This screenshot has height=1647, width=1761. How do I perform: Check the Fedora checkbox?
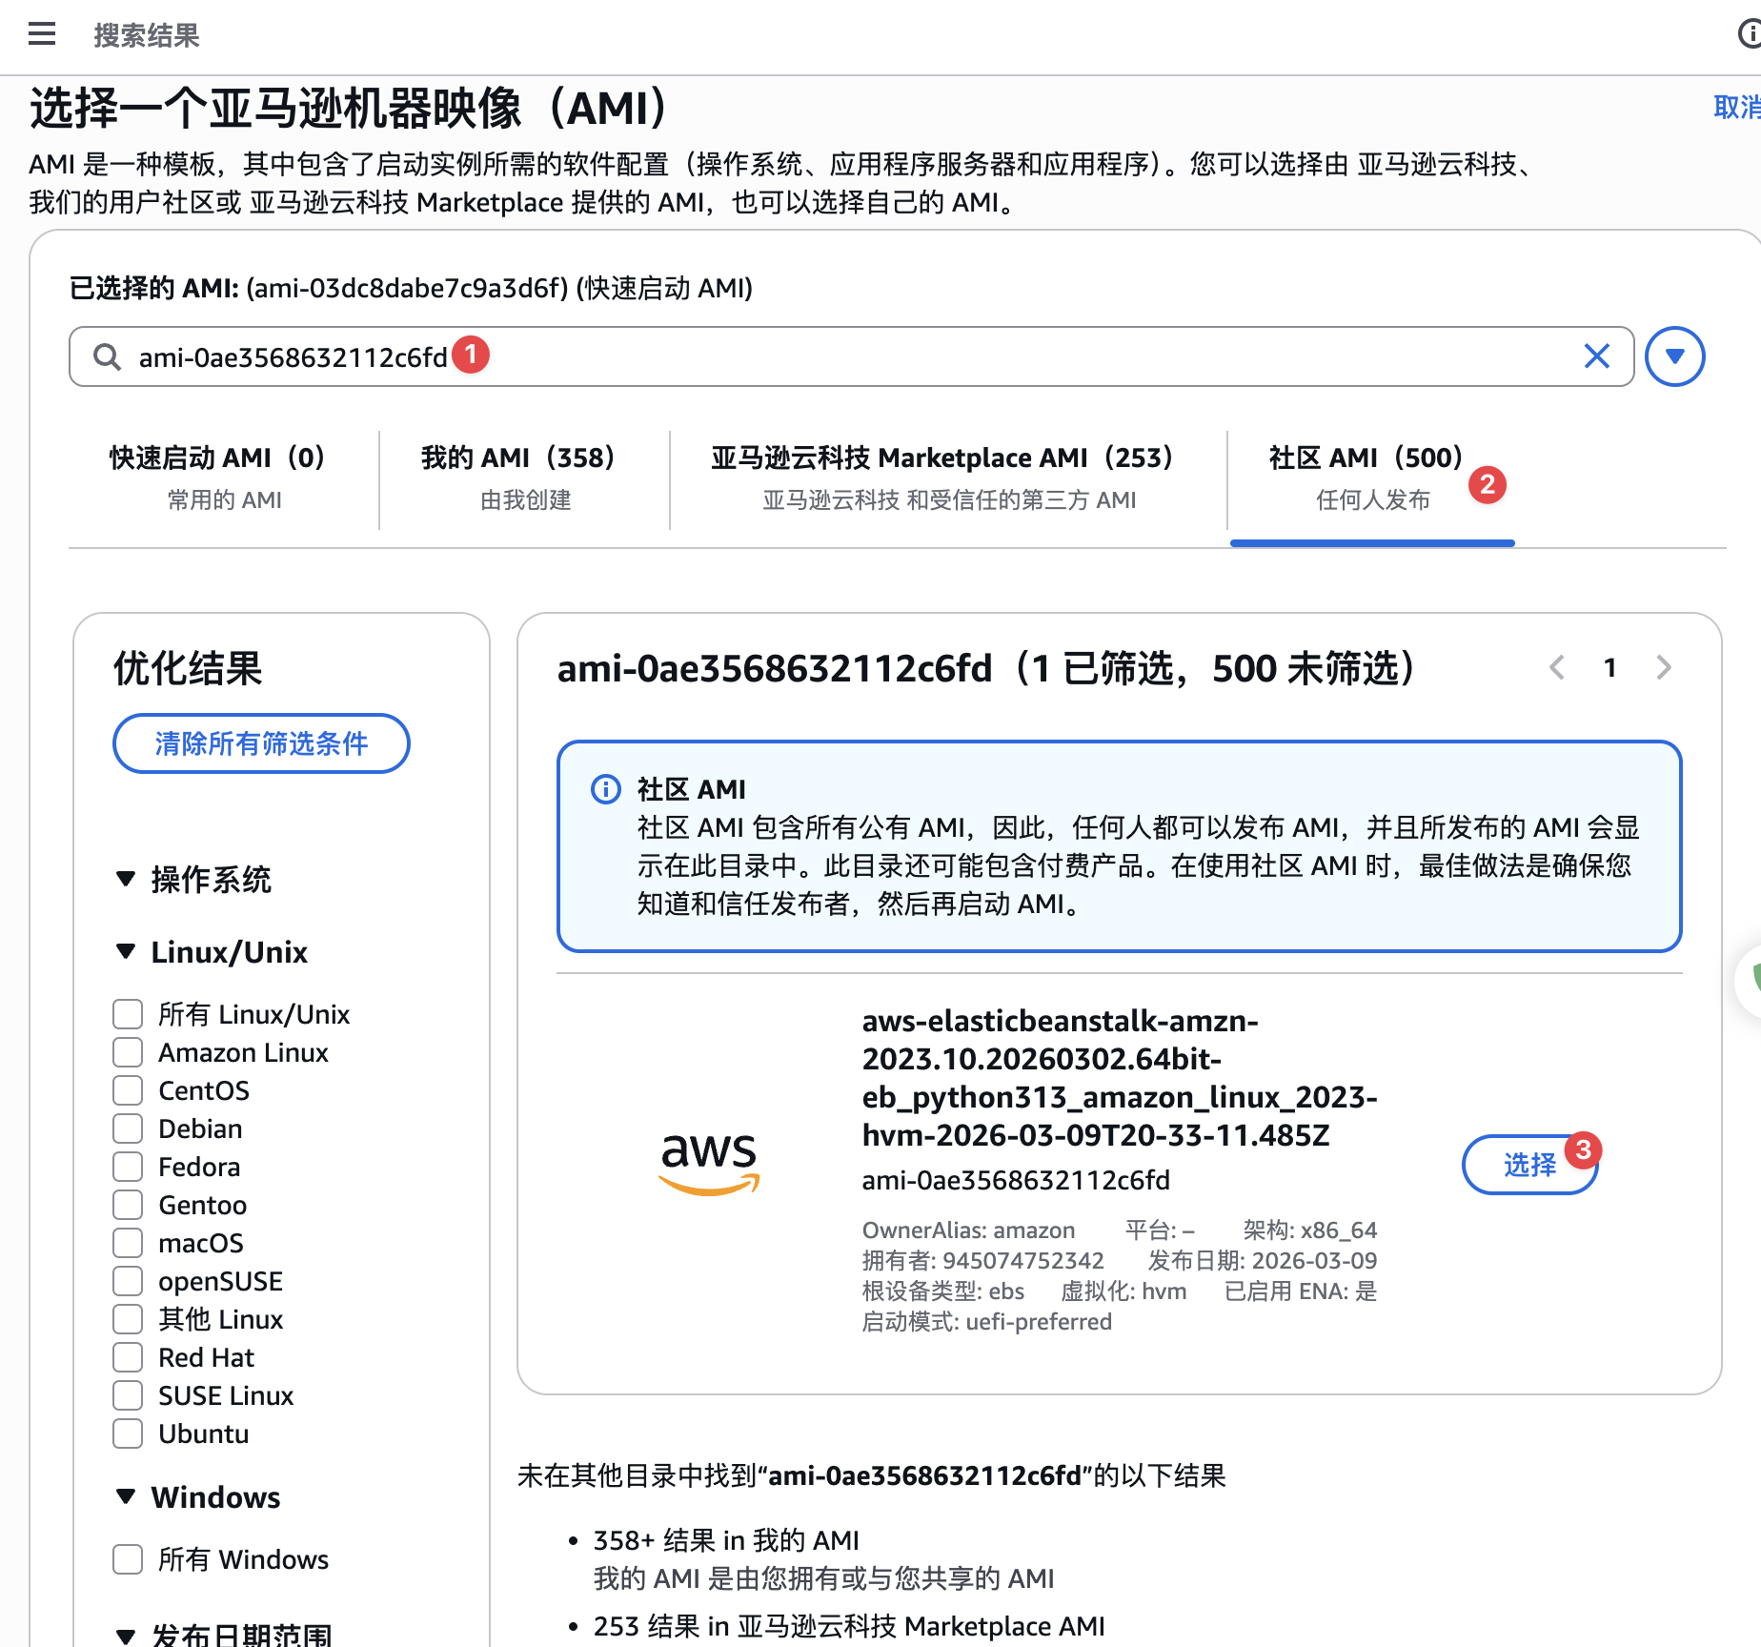(128, 1166)
